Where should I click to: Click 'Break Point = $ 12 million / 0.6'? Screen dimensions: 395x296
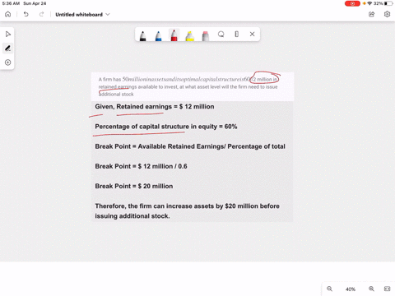tap(141, 166)
